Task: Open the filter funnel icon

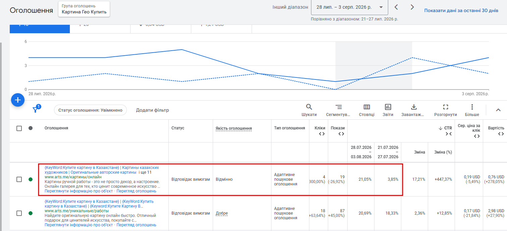Action: (x=35, y=110)
